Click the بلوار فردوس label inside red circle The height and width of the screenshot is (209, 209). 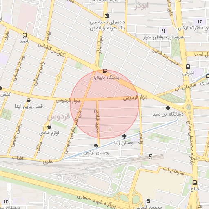tap(135, 98)
